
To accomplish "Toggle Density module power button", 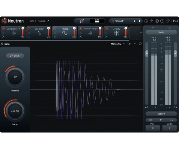I will pos(106,29).
